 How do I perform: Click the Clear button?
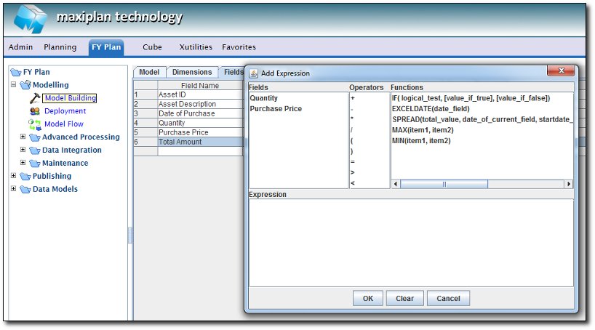pos(404,298)
